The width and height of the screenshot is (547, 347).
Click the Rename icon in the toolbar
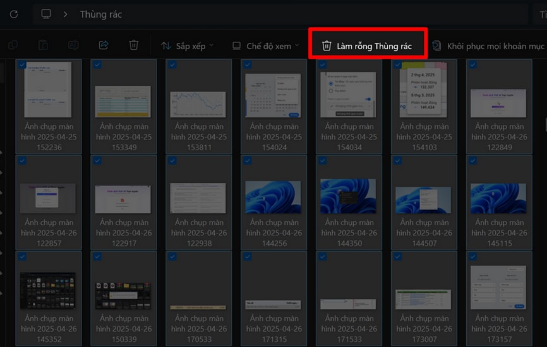[73, 45]
